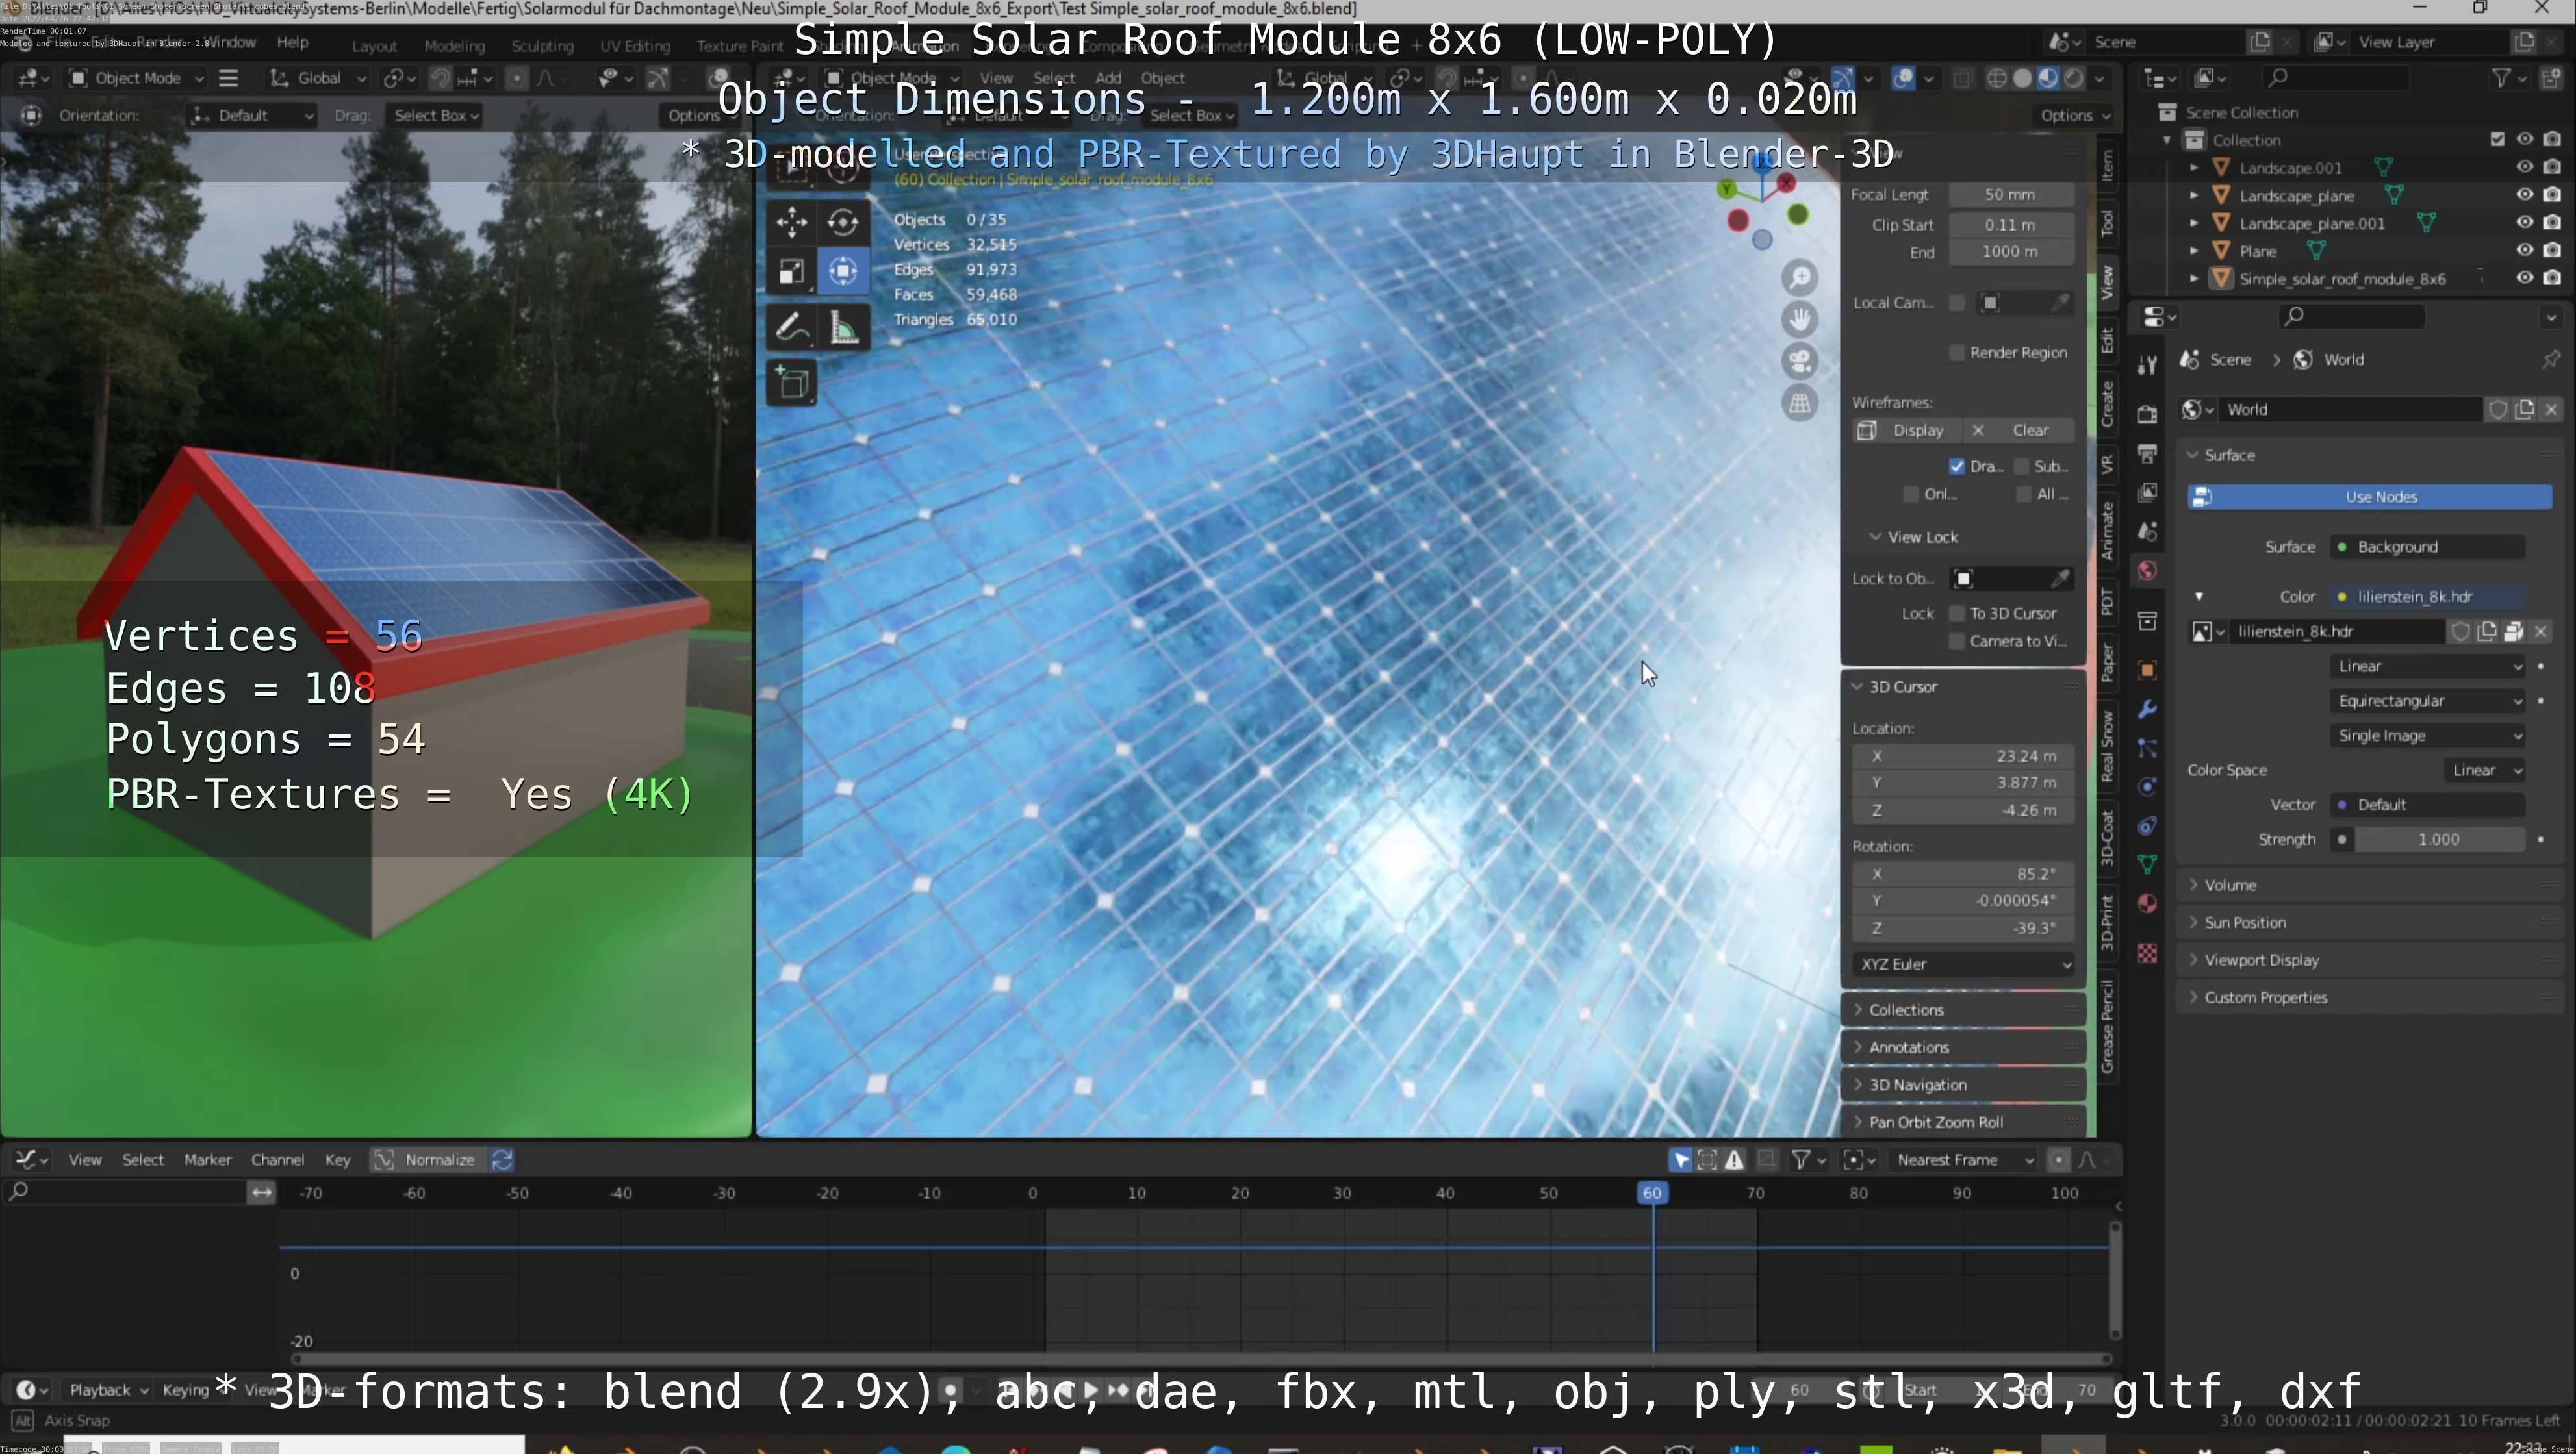Check the Lock To 3D Cursor option

click(1957, 614)
